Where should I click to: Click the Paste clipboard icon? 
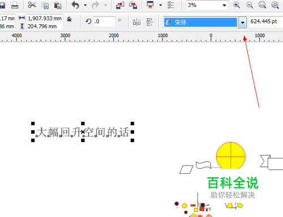tap(58, 5)
